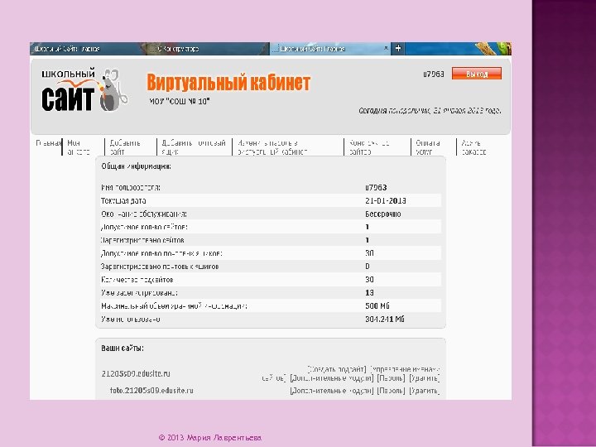This screenshot has height=447, width=596.
Task: Click the u7963 username beside Выход
Action: (434, 74)
